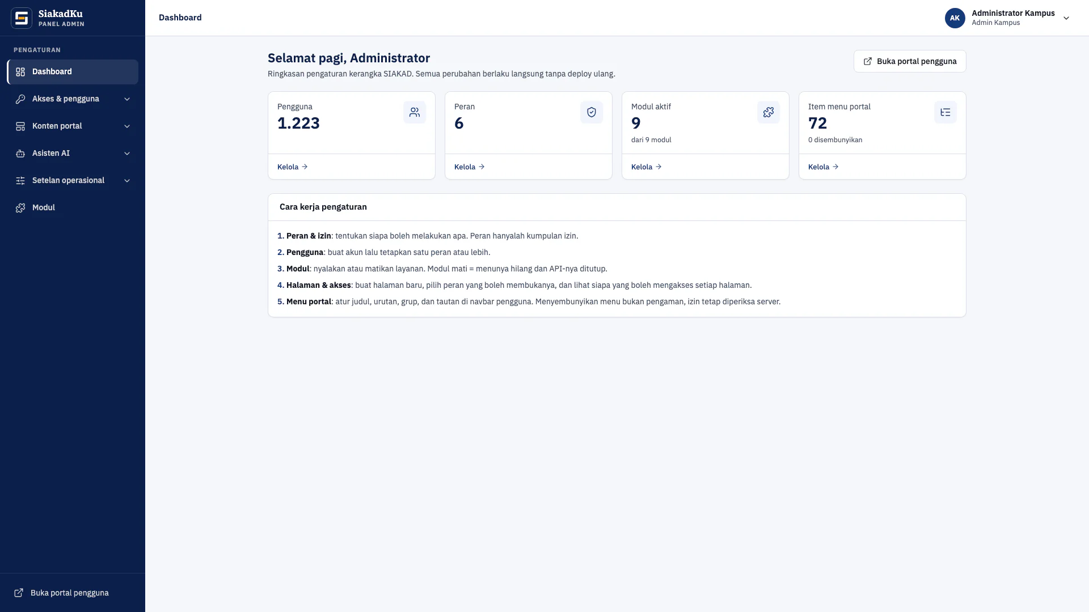The width and height of the screenshot is (1089, 612).
Task: Click the users icon on Pengguna card
Action: pyautogui.click(x=415, y=112)
